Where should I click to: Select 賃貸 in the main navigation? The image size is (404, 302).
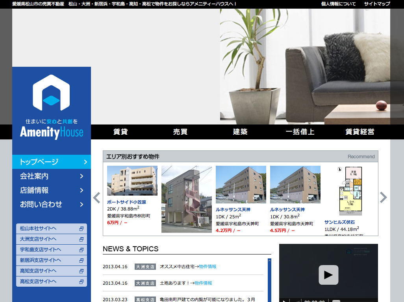click(x=120, y=132)
